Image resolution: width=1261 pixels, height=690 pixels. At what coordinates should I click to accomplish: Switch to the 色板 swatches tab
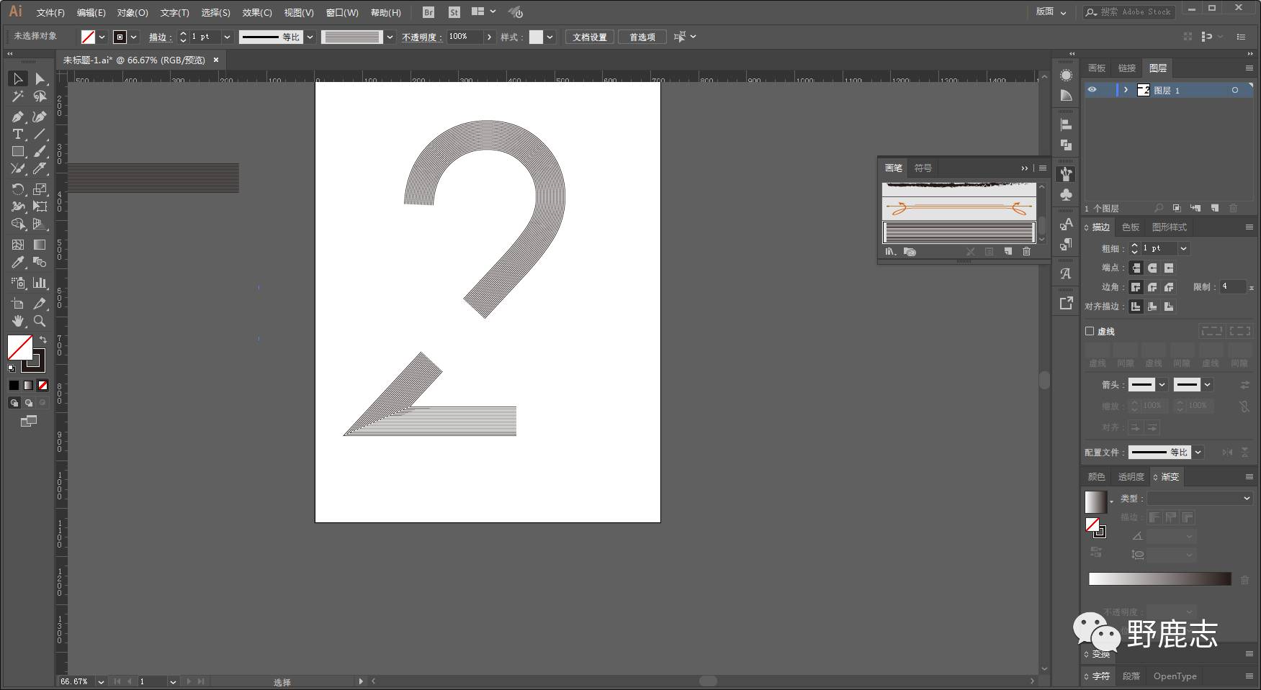(x=1131, y=227)
